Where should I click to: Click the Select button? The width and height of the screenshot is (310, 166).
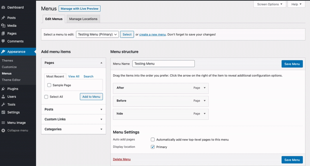(127, 34)
